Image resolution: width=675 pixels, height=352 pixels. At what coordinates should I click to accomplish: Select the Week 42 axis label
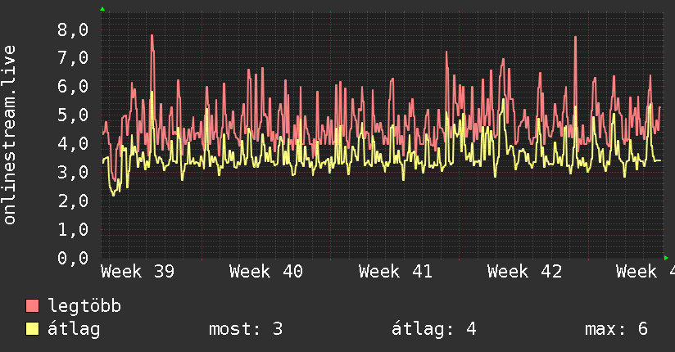(524, 272)
